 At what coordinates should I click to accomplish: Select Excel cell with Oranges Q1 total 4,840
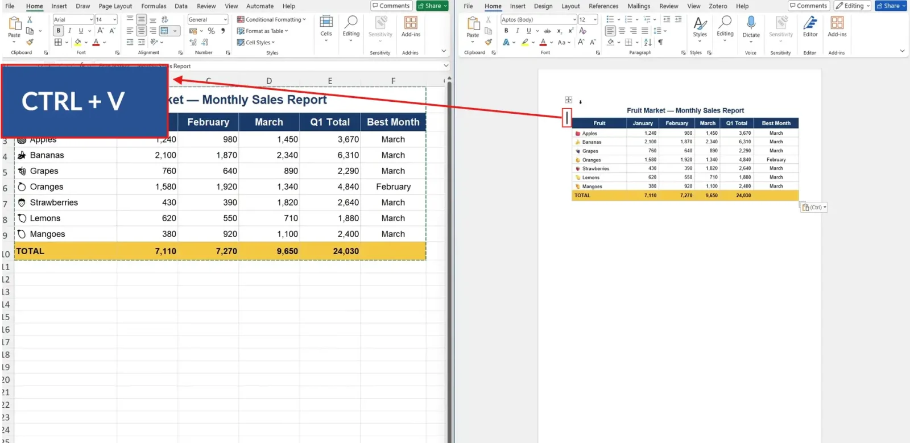330,187
